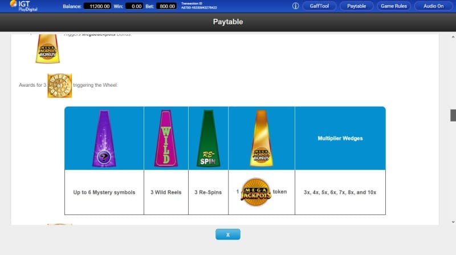The height and width of the screenshot is (255, 456).
Task: Click the info circle icon in header
Action: tap(295, 6)
